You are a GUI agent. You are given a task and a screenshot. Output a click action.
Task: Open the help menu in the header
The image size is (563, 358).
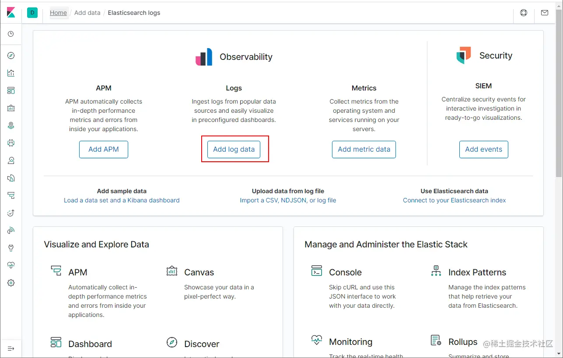point(524,13)
